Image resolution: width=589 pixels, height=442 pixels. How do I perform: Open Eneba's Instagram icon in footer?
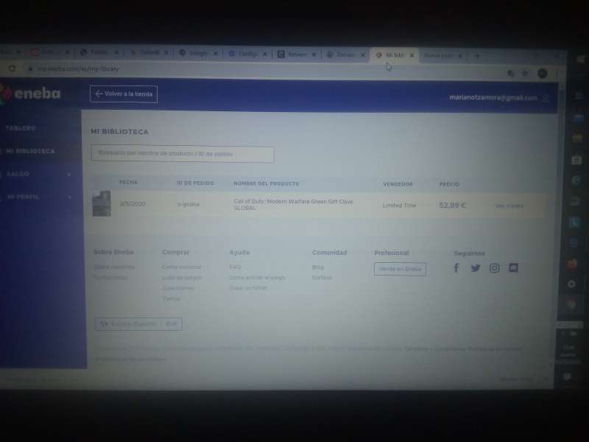pos(494,267)
